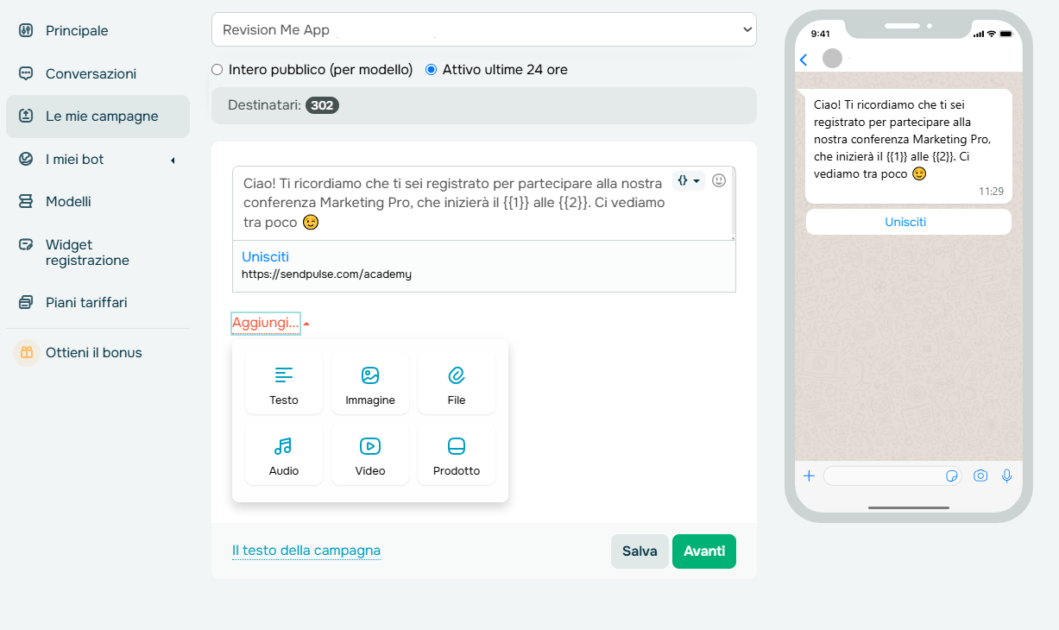Add an Audio attachment
This screenshot has height=630, width=1059.
pyautogui.click(x=283, y=454)
